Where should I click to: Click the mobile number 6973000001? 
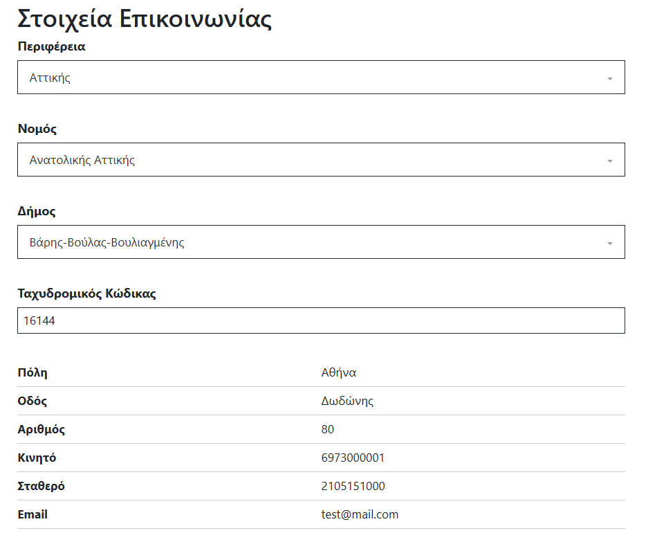point(353,458)
